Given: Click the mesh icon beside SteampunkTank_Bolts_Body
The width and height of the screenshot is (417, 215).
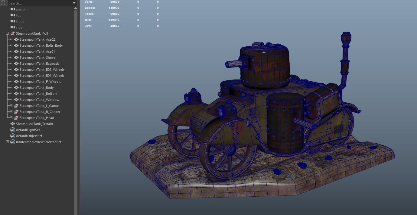Looking at the screenshot, I should pos(16,45).
